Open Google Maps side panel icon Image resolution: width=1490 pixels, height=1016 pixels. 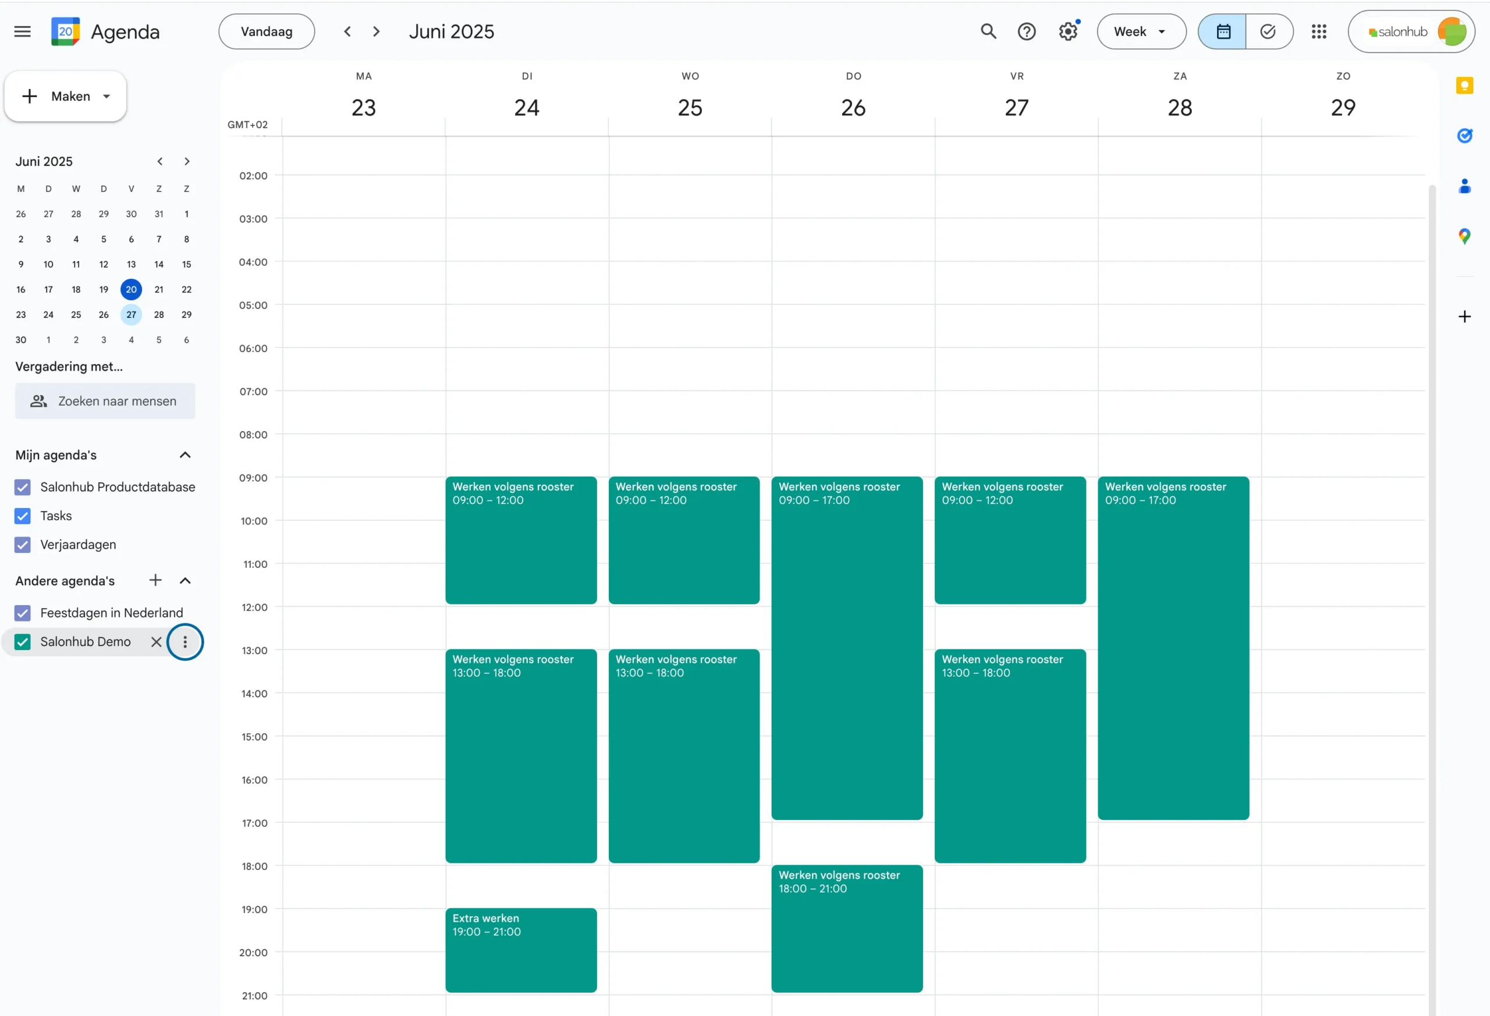tap(1464, 236)
